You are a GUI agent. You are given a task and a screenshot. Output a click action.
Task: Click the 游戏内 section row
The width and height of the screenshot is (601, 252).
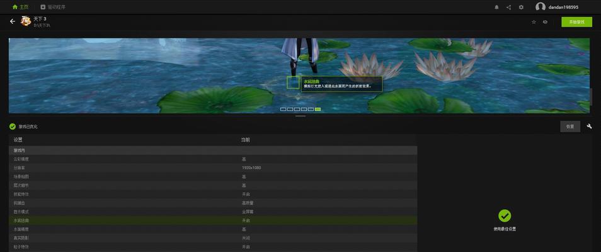[213, 151]
